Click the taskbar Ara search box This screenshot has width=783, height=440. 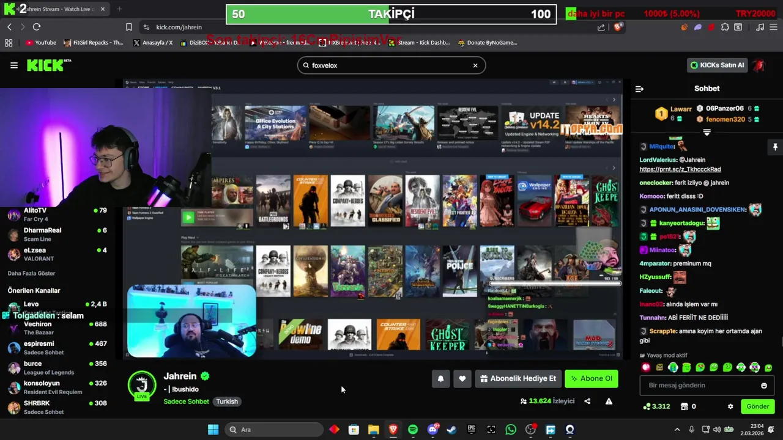point(273,430)
